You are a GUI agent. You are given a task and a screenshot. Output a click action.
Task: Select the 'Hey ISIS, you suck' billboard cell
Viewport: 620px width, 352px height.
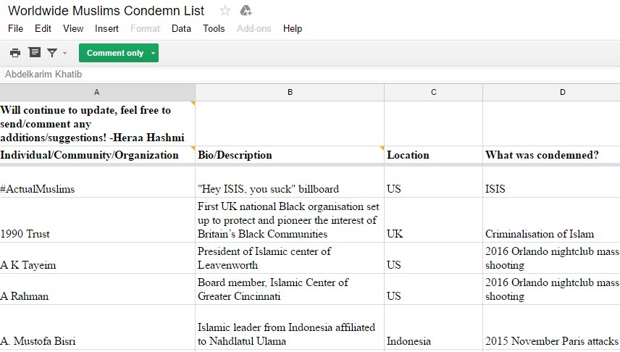point(290,182)
